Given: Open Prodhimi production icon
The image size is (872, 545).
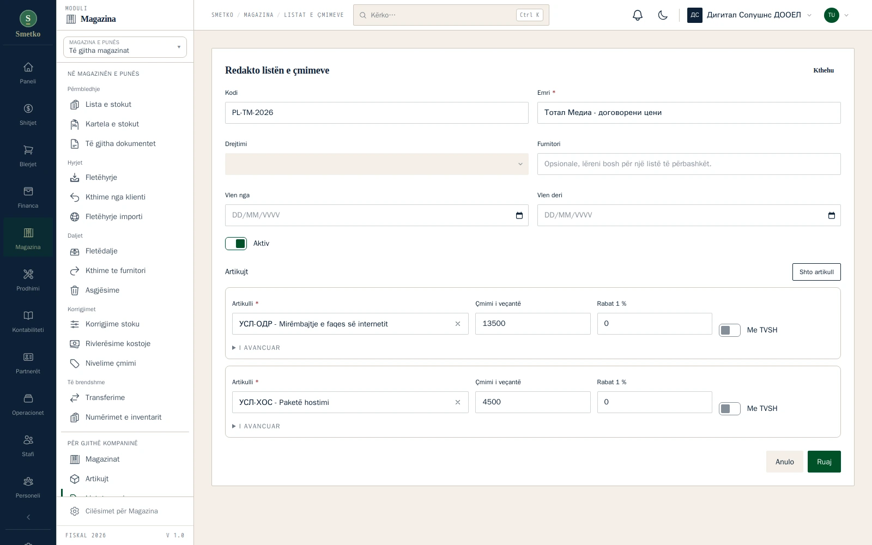Looking at the screenshot, I should pyautogui.click(x=28, y=281).
